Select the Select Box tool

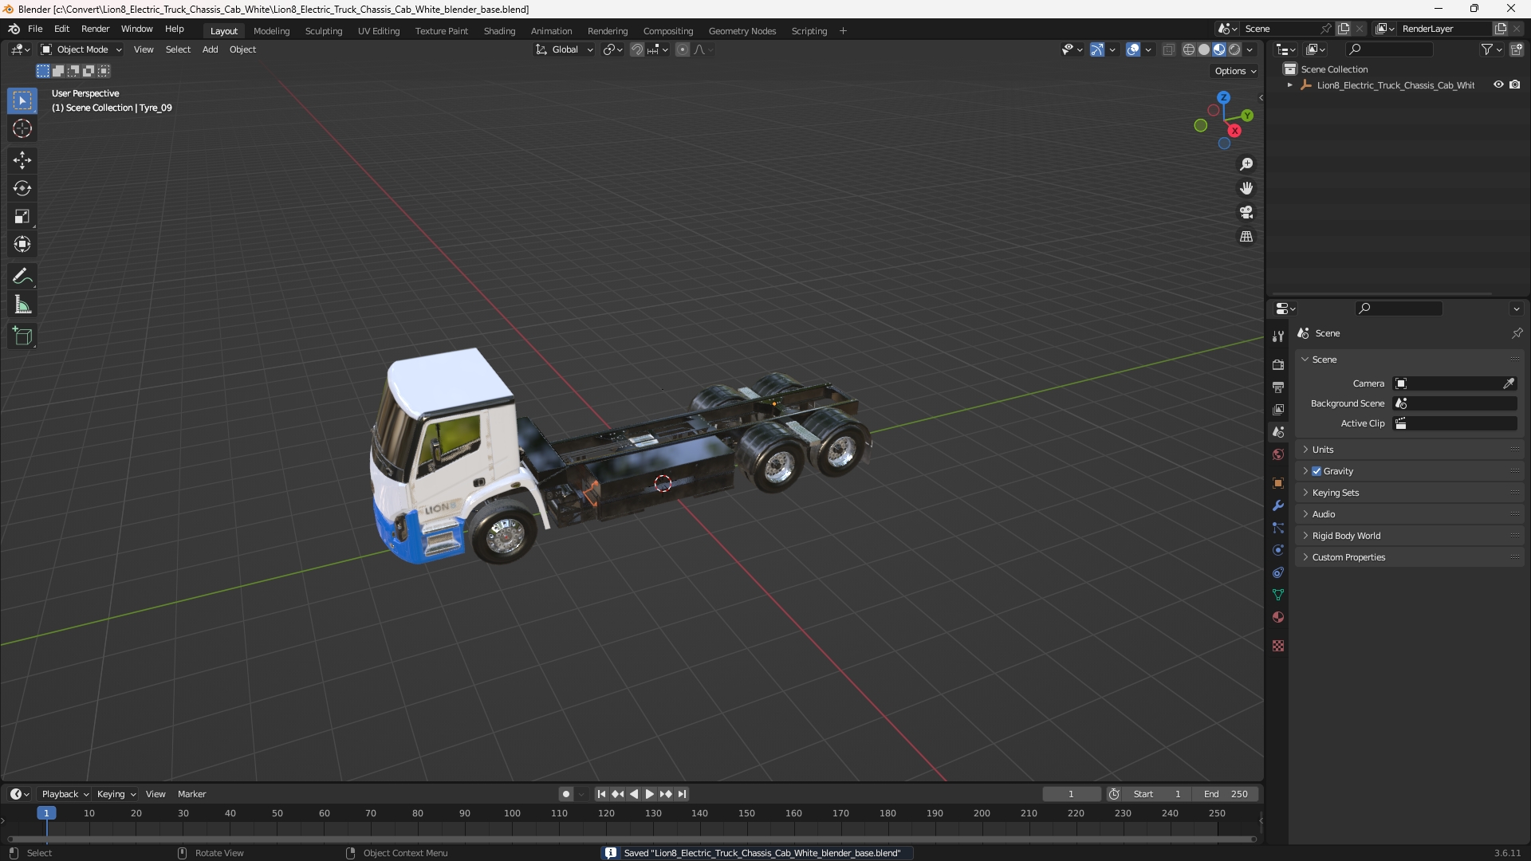(22, 100)
